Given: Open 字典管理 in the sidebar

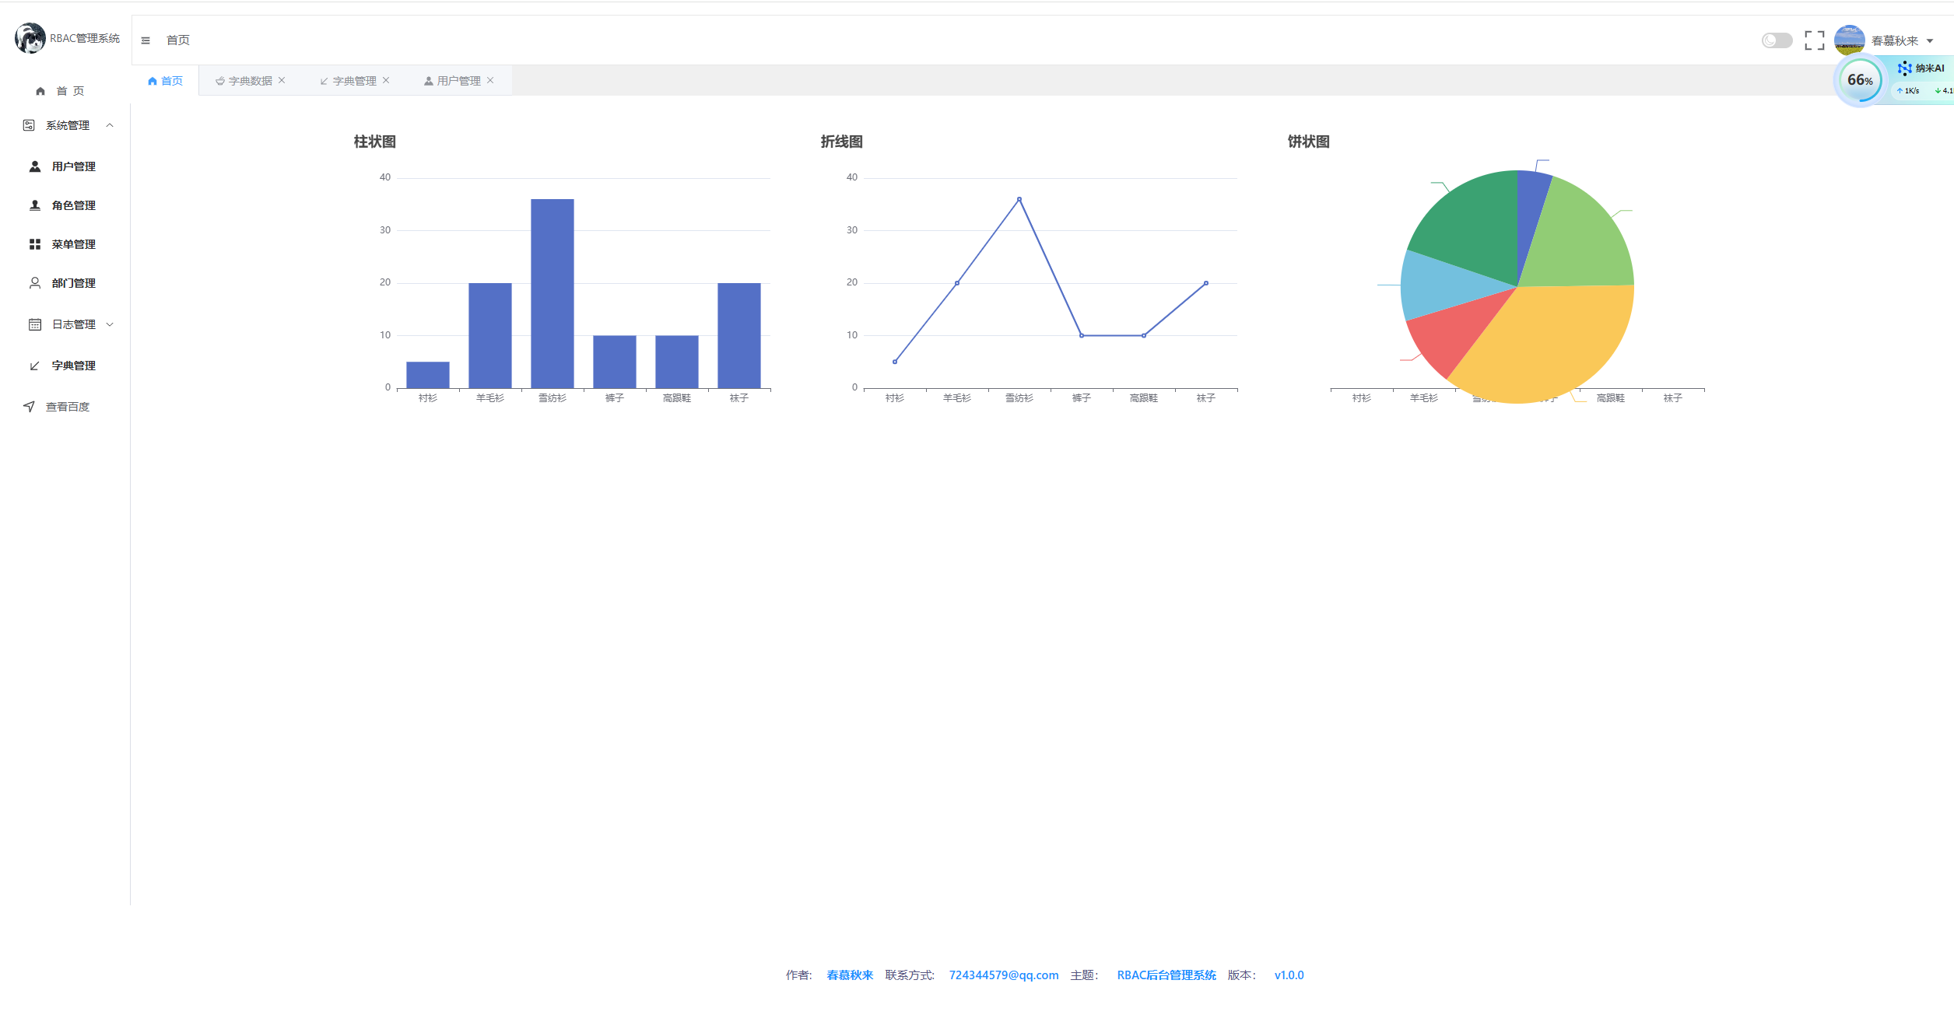Looking at the screenshot, I should pyautogui.click(x=73, y=366).
